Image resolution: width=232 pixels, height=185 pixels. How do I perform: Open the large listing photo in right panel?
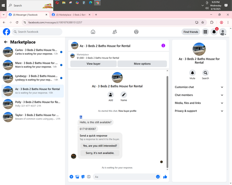(x=199, y=49)
